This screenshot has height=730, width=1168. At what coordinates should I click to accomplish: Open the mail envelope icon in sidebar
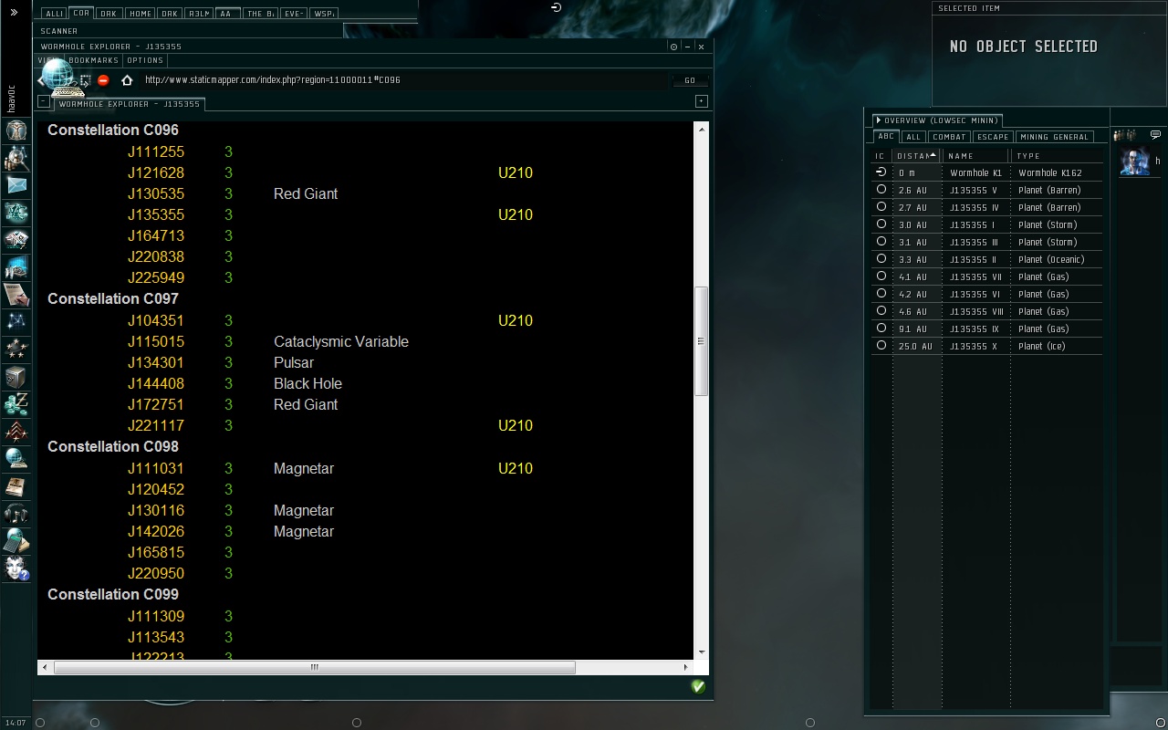tap(16, 185)
